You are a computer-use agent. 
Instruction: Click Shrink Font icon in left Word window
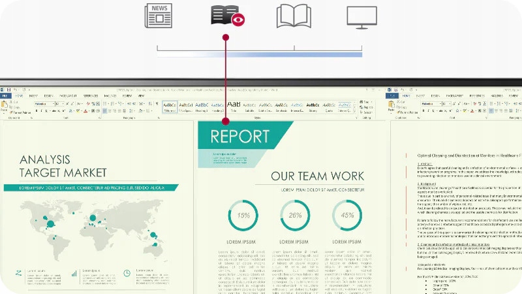(x=72, y=104)
